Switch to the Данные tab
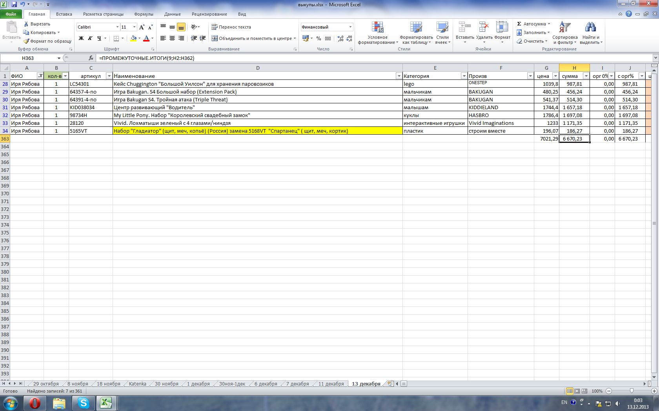 pyautogui.click(x=173, y=14)
